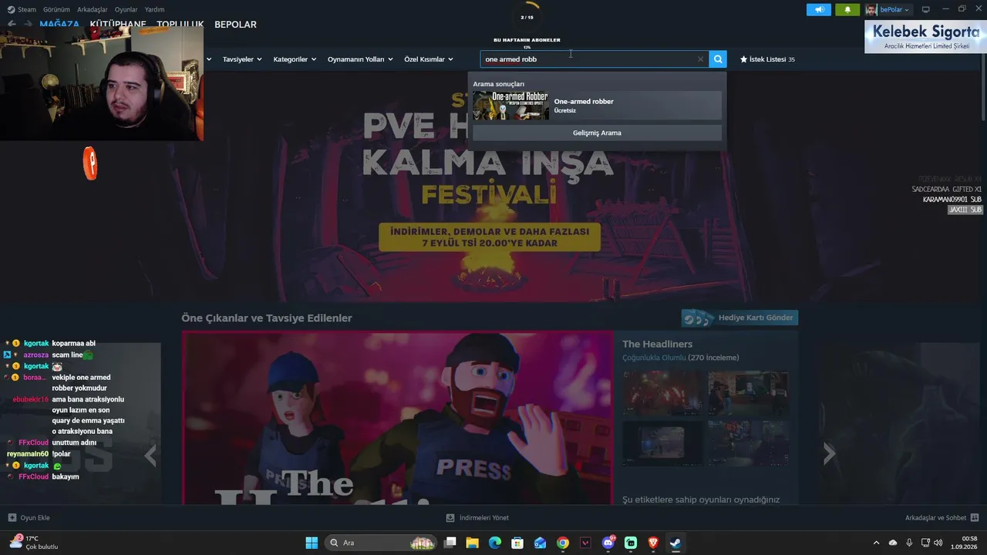The width and height of the screenshot is (987, 555).
Task: Select the One-armed robber search result
Action: click(597, 106)
